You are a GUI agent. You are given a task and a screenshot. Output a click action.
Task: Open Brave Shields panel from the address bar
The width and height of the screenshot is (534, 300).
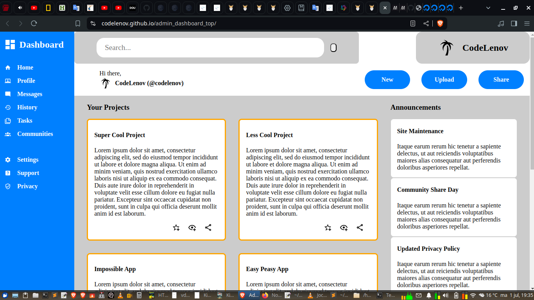coord(440,23)
